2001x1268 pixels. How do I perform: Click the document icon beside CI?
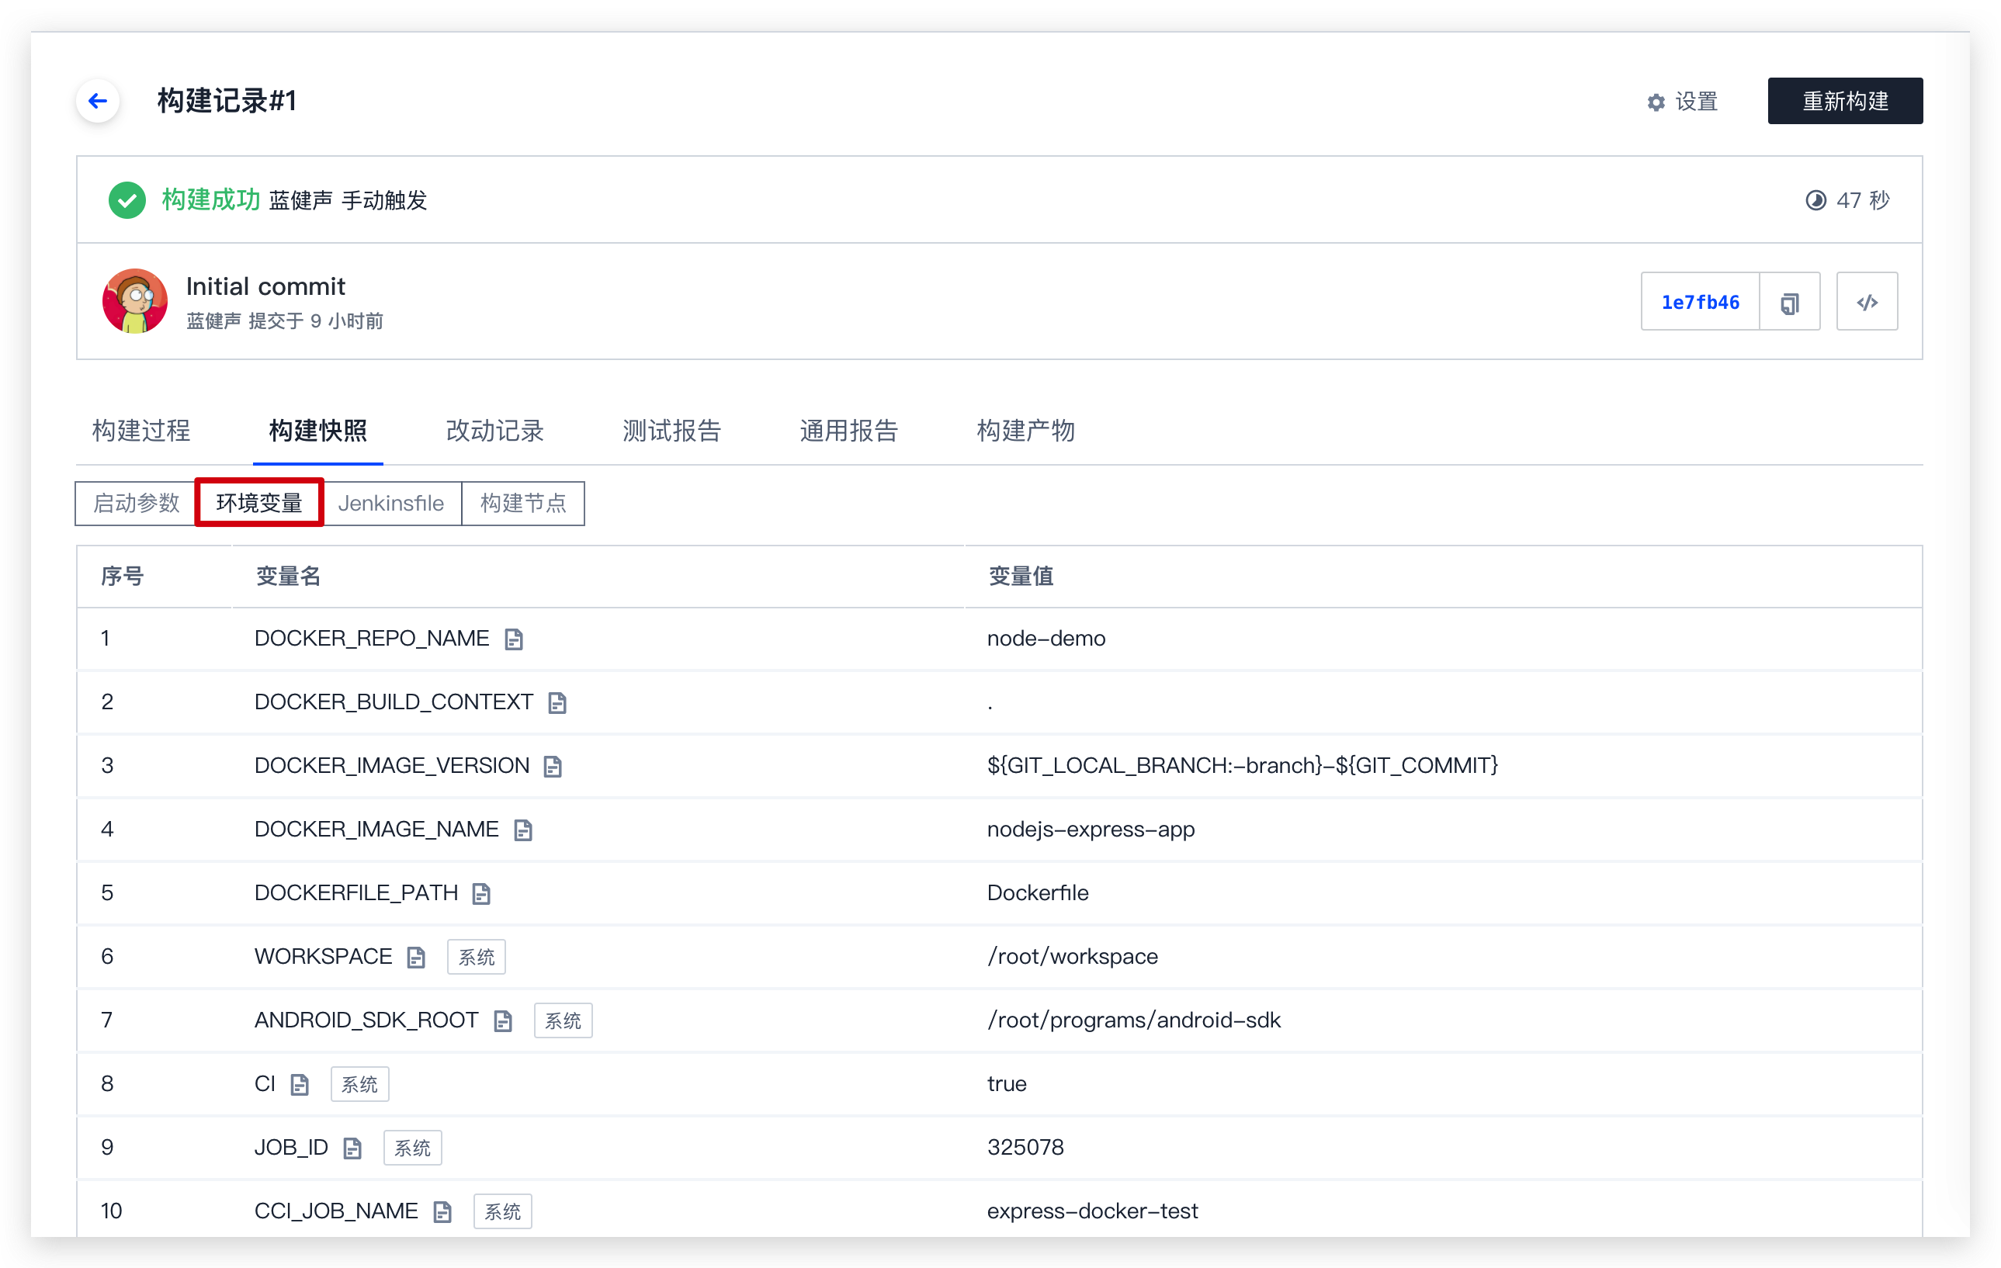pyautogui.click(x=300, y=1084)
